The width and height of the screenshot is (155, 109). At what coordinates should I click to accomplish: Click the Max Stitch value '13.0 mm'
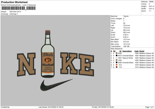tap(127, 39)
